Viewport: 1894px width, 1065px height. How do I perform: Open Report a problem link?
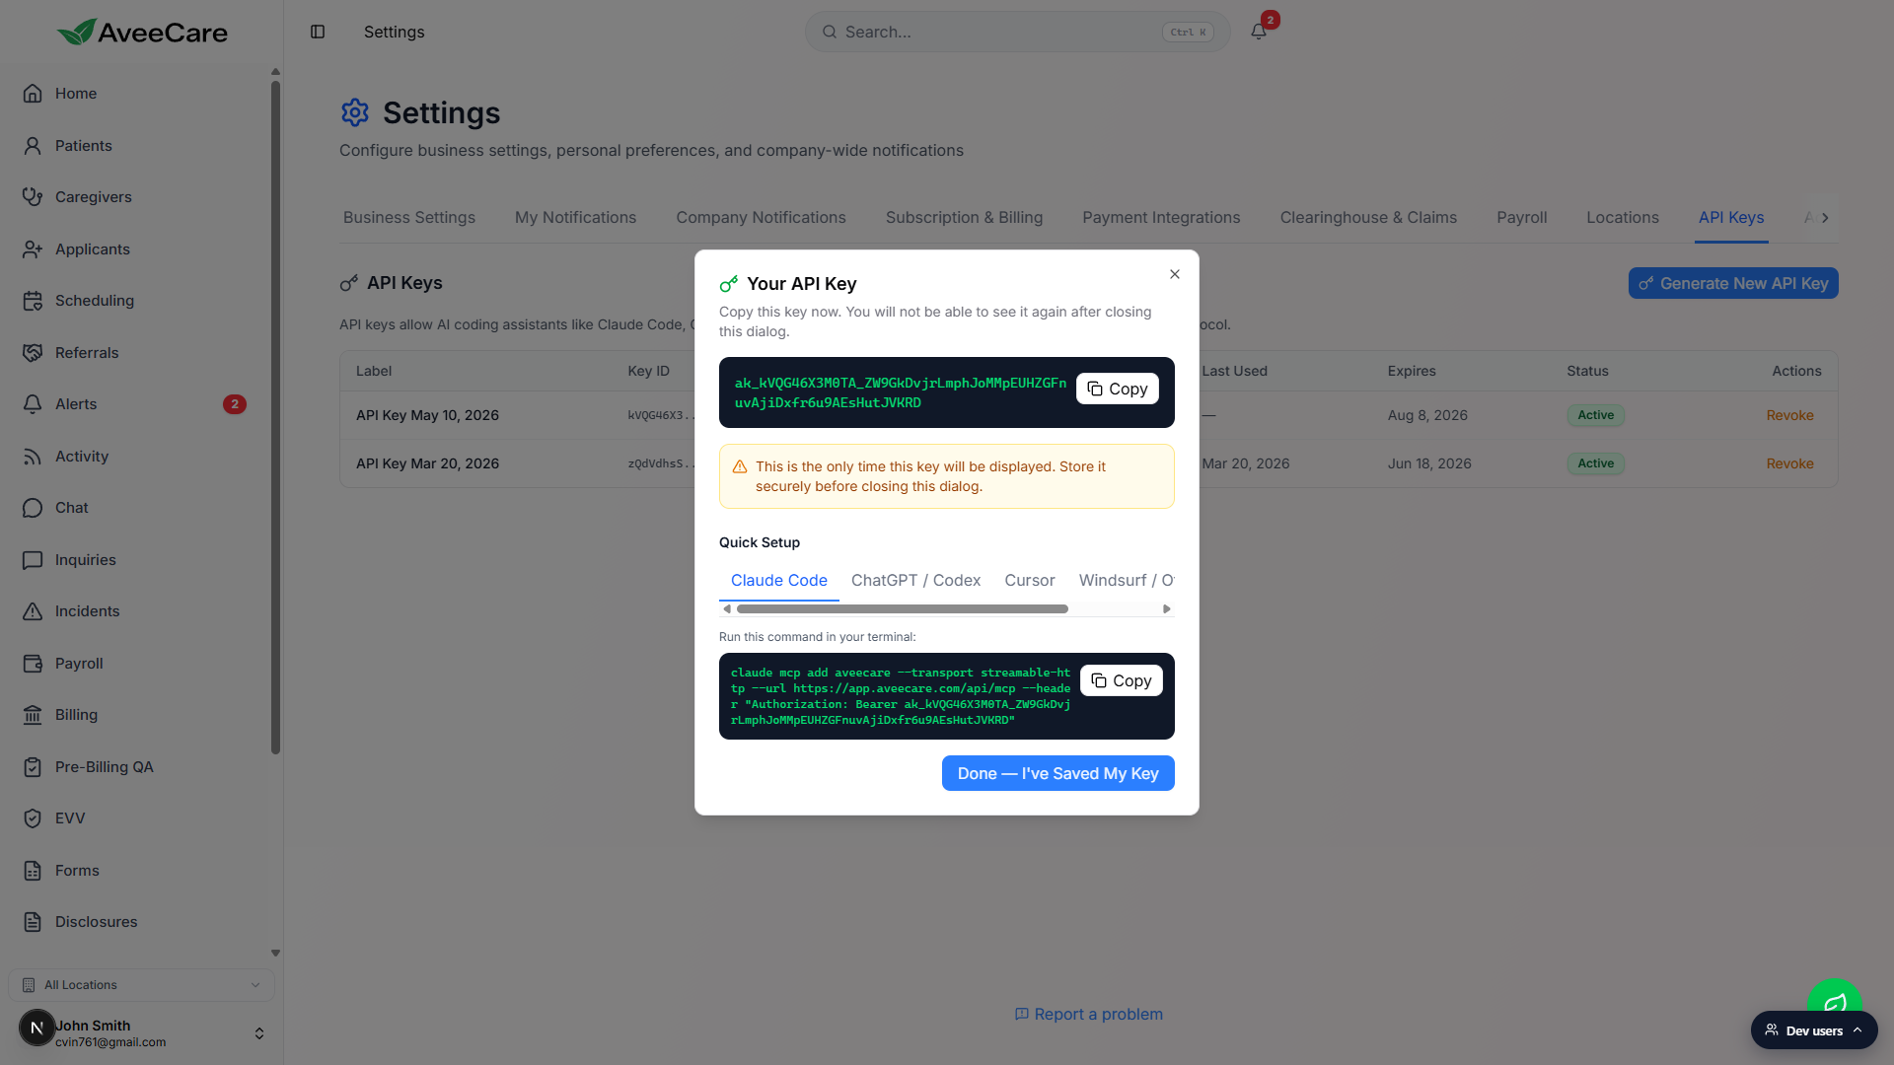[x=1089, y=1014]
